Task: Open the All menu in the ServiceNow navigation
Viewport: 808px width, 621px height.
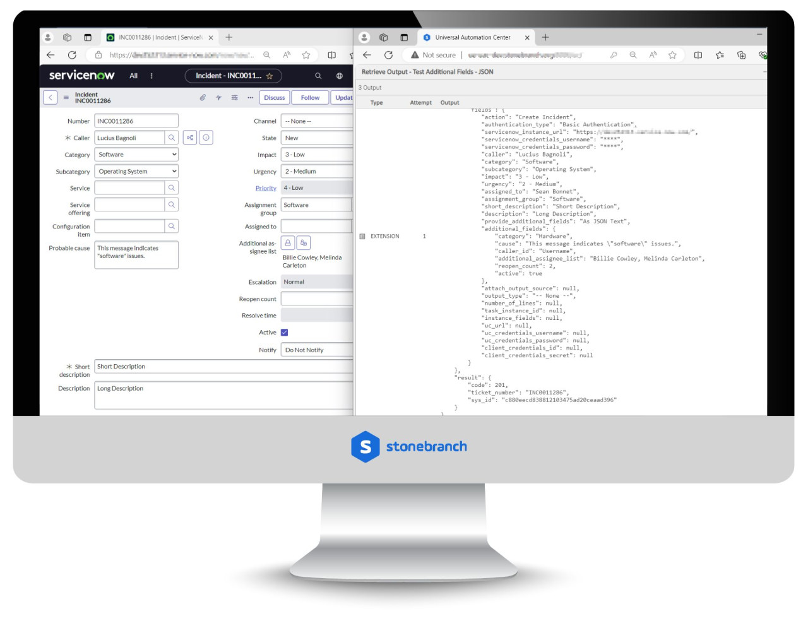Action: click(133, 76)
